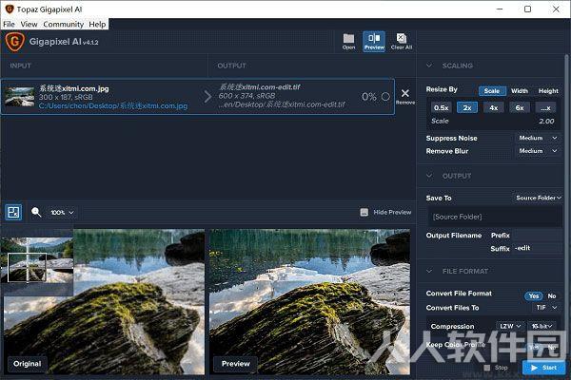Set Convert File Format to No

tap(552, 296)
